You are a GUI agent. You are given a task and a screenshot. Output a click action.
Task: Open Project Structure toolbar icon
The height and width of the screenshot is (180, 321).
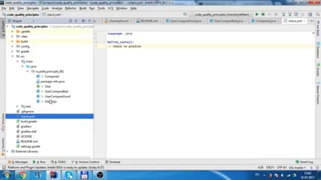pos(310,14)
